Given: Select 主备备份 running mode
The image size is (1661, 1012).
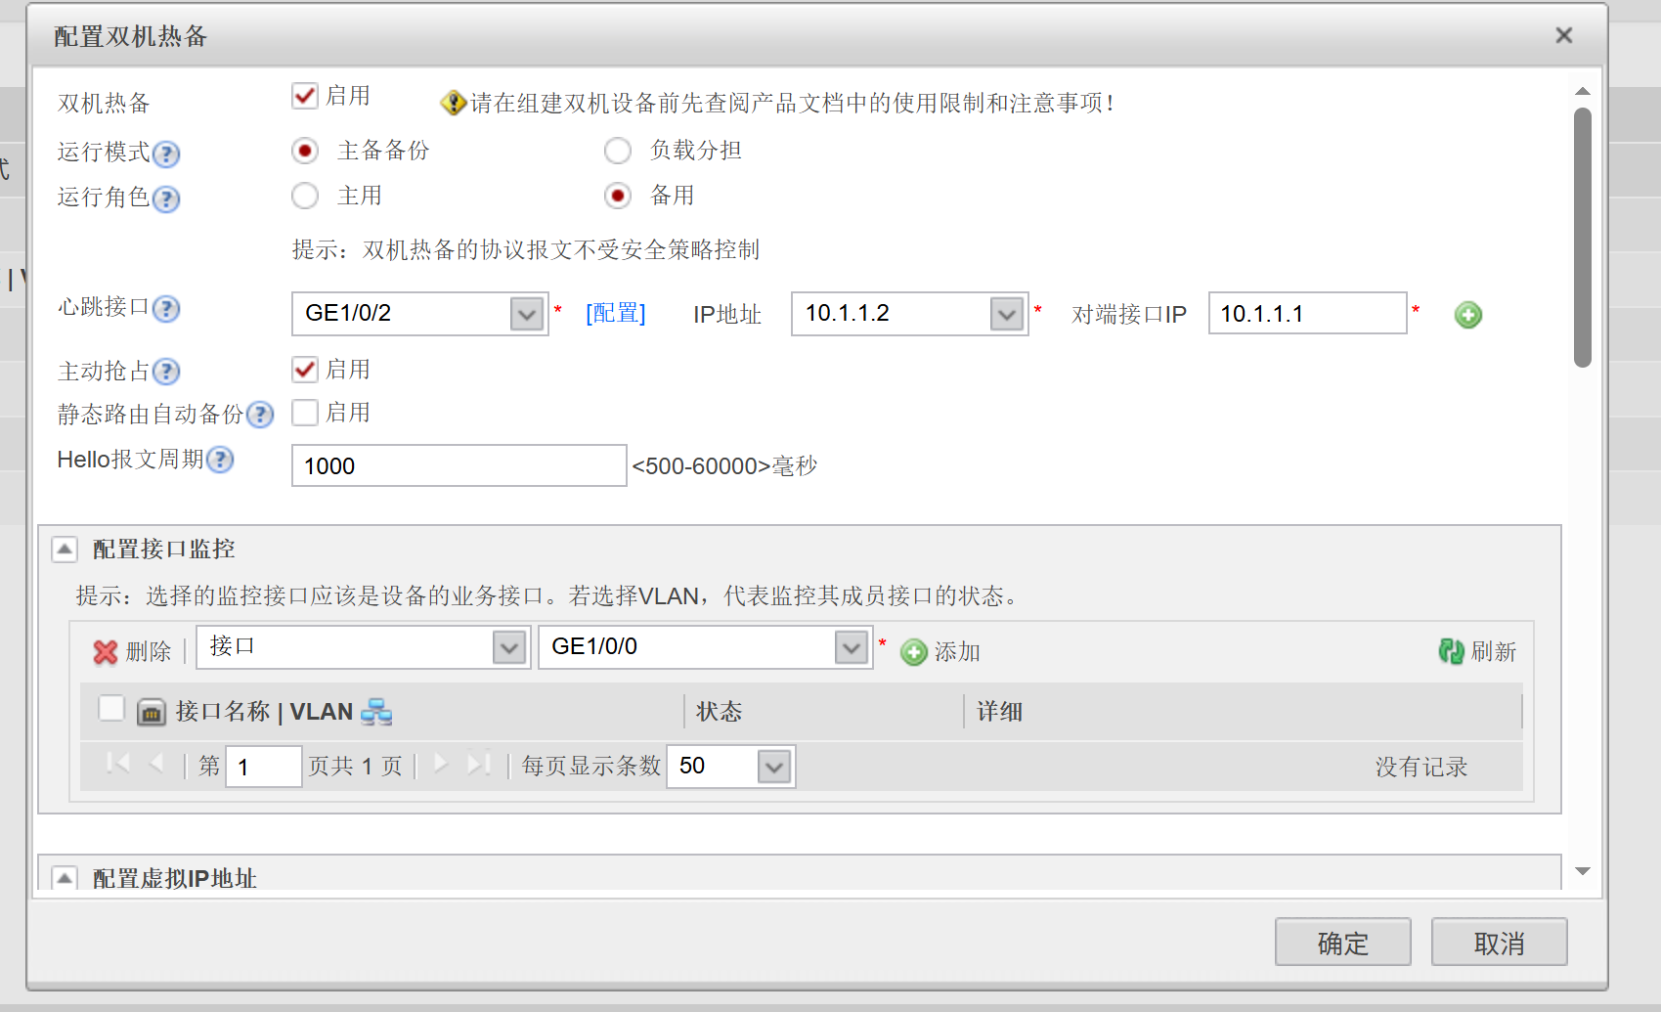Looking at the screenshot, I should point(305,151).
